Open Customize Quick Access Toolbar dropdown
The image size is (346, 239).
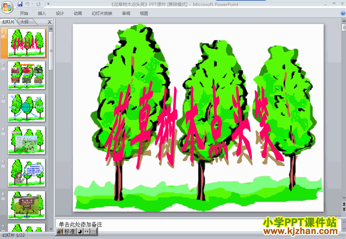(x=48, y=4)
